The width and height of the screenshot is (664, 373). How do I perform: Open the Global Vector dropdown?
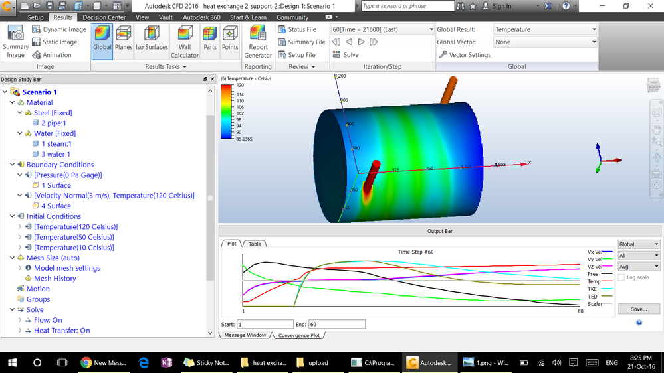click(x=545, y=42)
